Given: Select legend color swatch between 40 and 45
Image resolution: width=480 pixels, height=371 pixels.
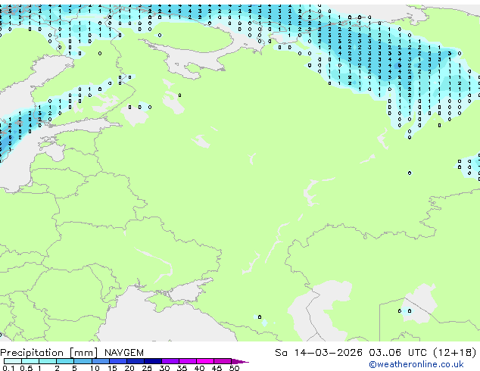Looking at the screenshot, I should point(205,361).
